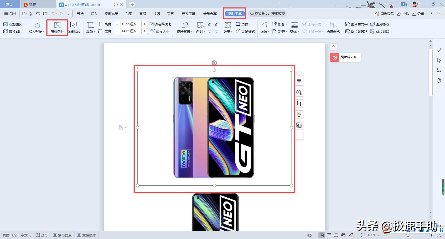Click Save icon in quick access toolbar
The height and width of the screenshot is (239, 445).
(x=24, y=14)
